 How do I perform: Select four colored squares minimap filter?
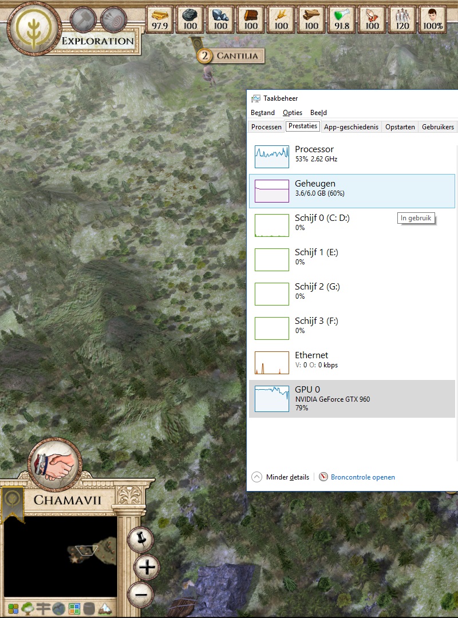[x=13, y=609]
